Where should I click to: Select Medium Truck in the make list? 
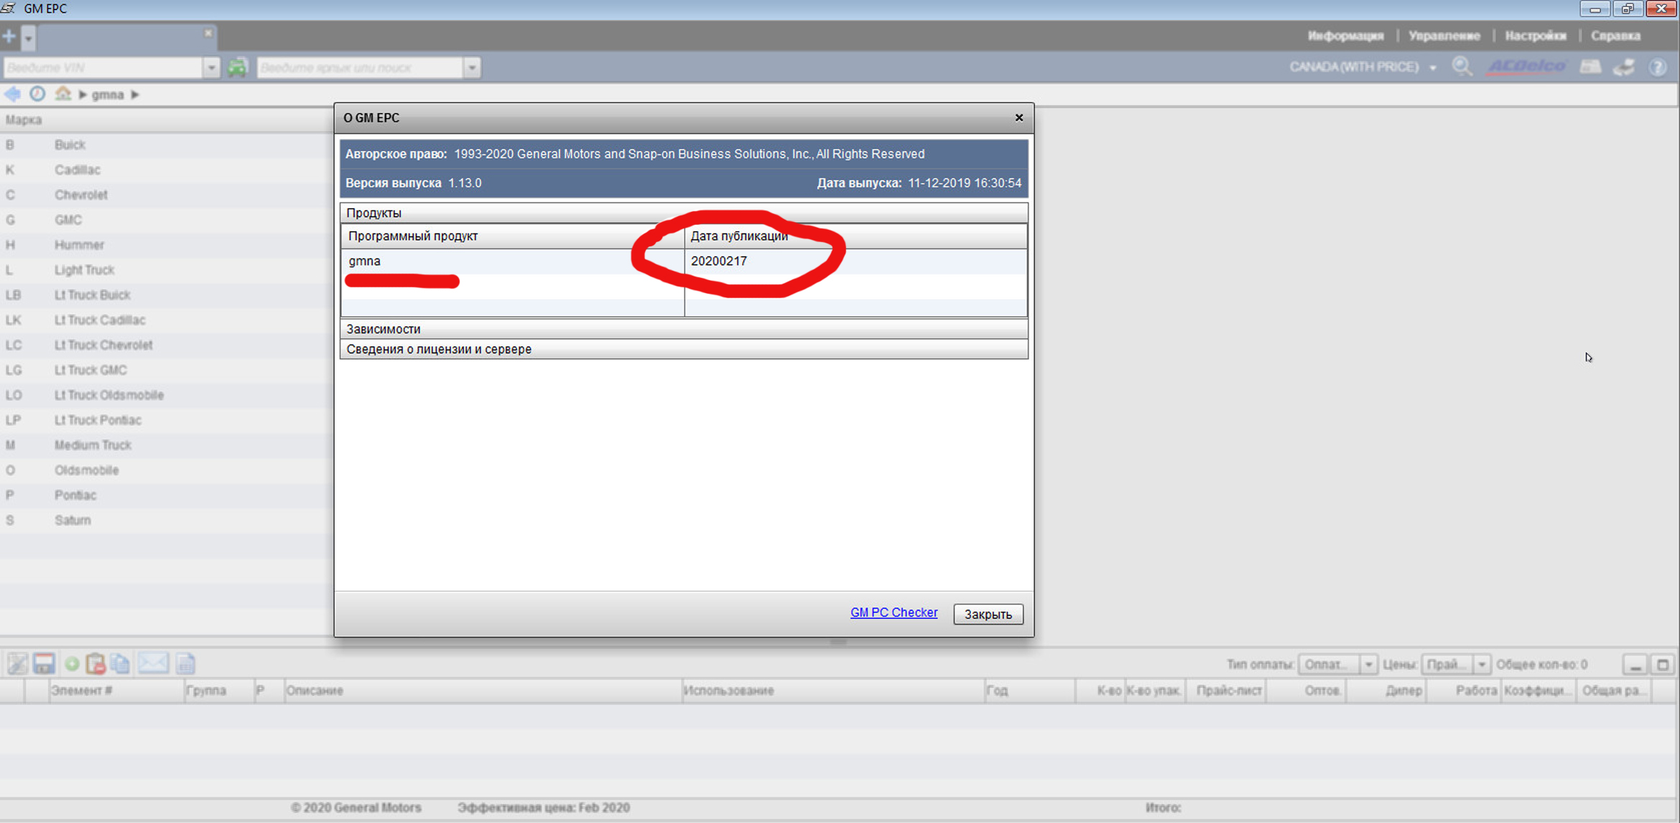coord(165,445)
